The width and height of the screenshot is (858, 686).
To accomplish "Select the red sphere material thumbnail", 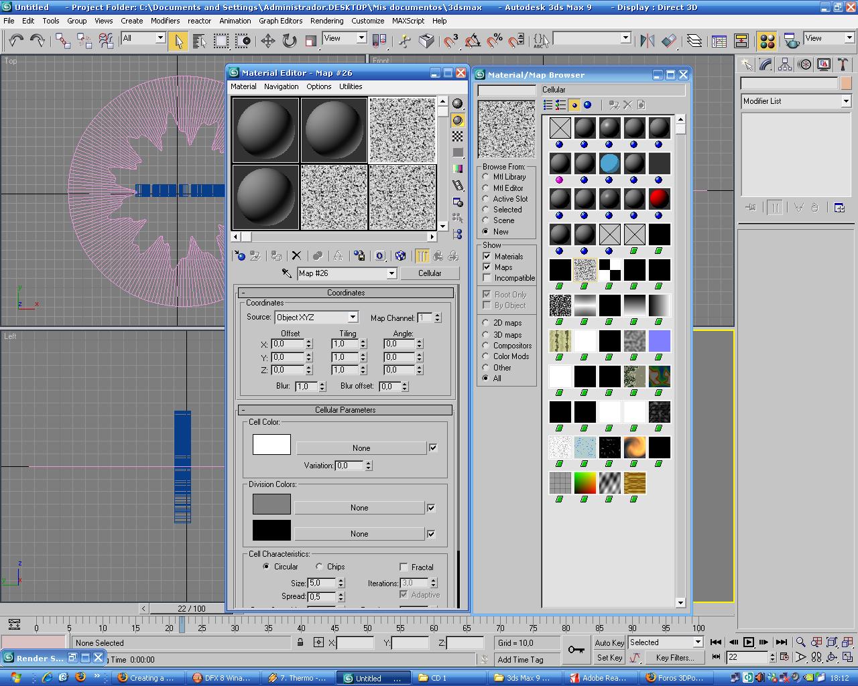I will (660, 199).
